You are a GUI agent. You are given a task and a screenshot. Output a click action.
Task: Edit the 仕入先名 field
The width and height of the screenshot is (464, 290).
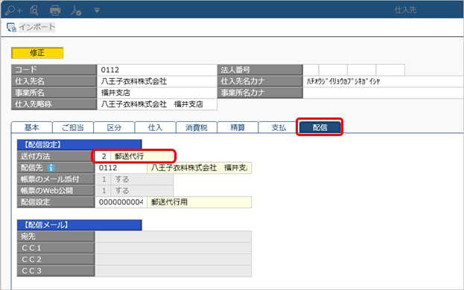[x=157, y=81]
